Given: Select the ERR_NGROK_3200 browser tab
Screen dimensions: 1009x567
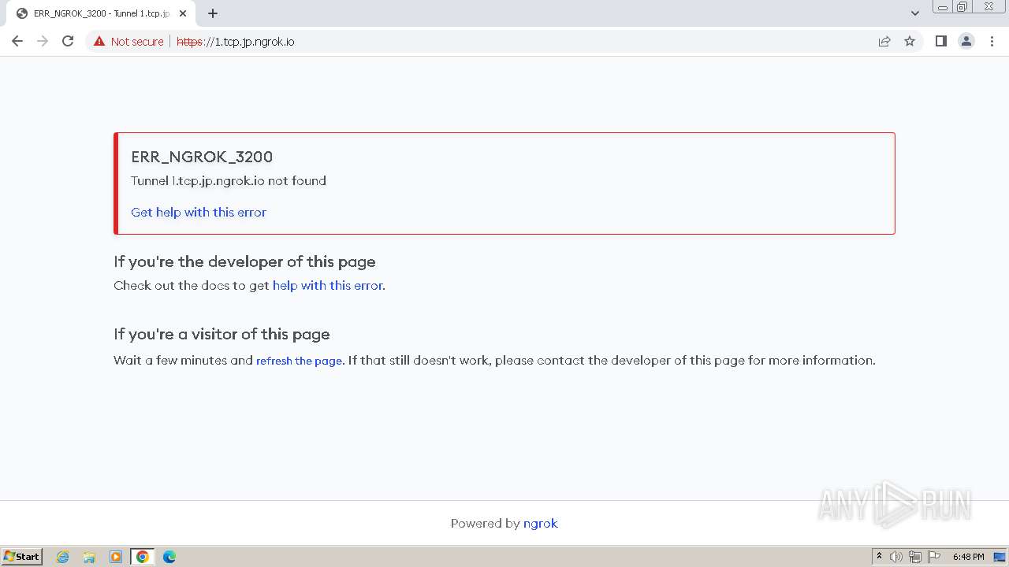Looking at the screenshot, I should pyautogui.click(x=101, y=13).
